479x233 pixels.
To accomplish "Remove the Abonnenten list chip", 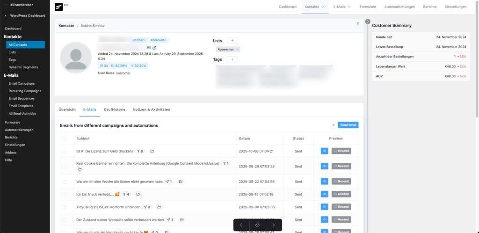I will 237,49.
